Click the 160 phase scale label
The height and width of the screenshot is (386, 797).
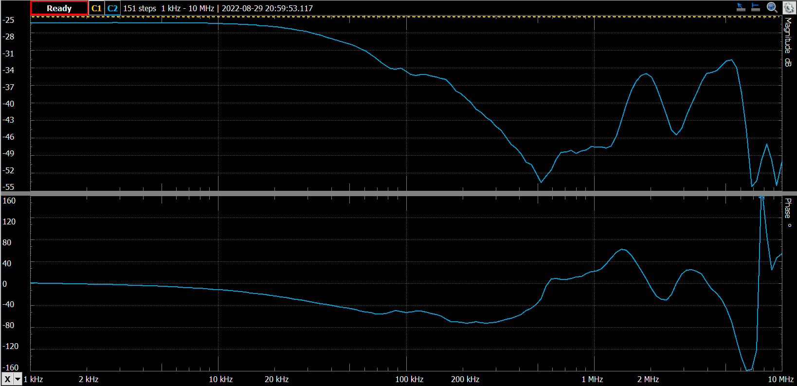pyautogui.click(x=9, y=201)
